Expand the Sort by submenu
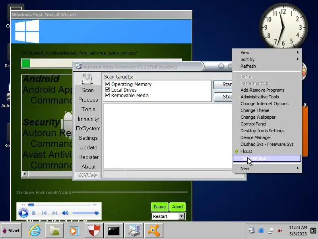This screenshot has height=239, width=318. 267,59
